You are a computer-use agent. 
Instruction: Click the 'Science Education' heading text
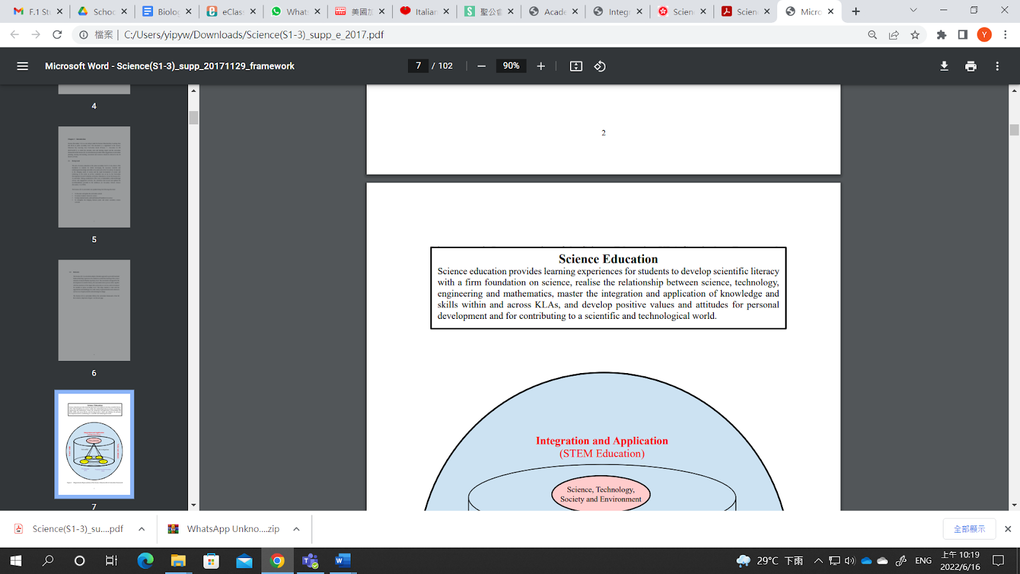point(608,259)
